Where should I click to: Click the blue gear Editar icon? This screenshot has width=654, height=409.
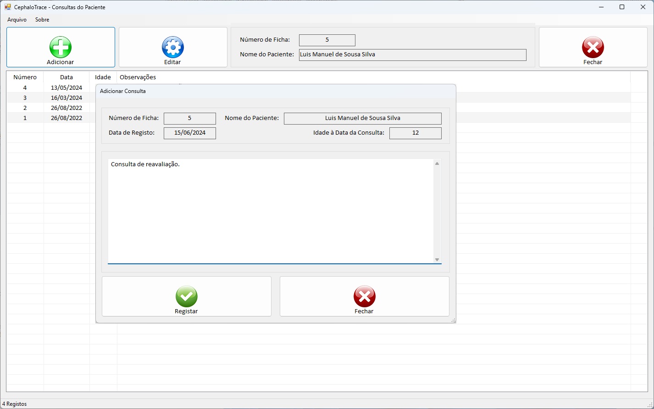[172, 47]
